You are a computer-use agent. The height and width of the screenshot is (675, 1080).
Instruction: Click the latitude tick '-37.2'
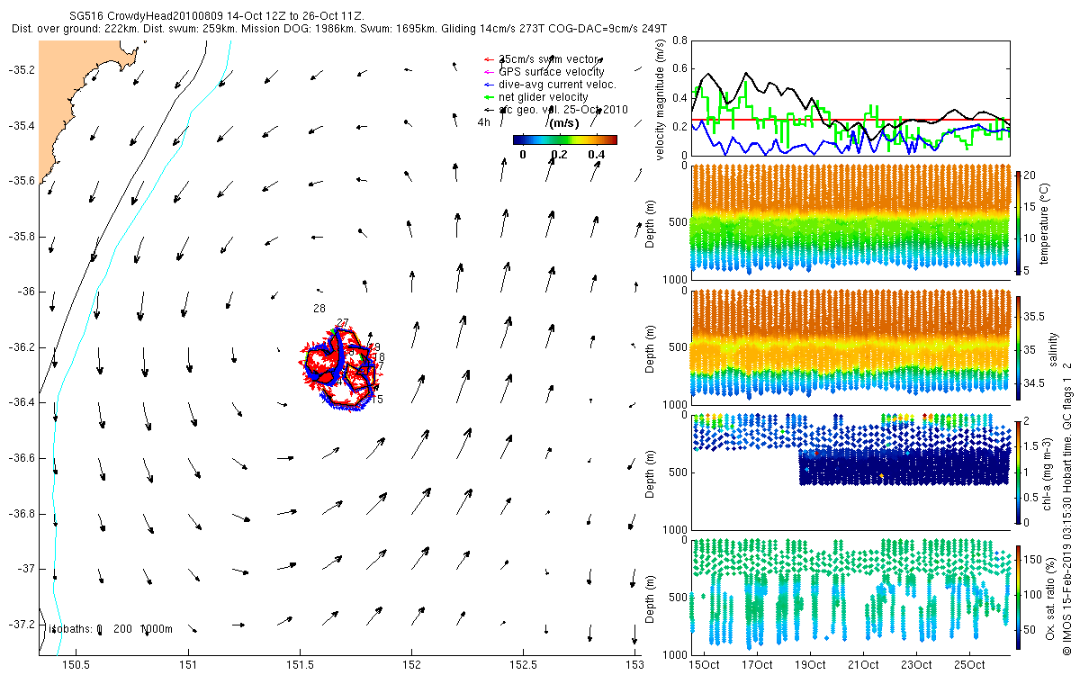(21, 624)
